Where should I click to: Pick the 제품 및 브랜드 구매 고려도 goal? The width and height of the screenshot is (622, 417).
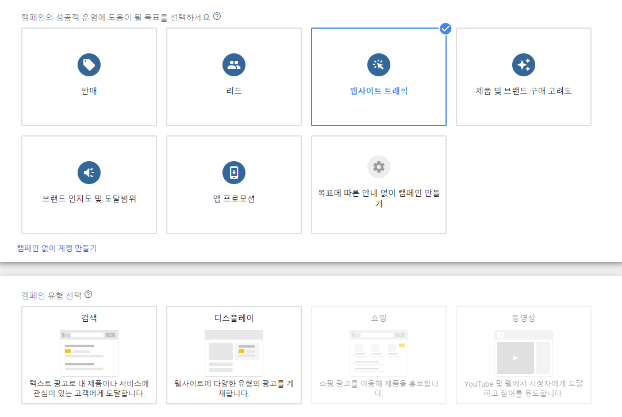[x=524, y=77]
